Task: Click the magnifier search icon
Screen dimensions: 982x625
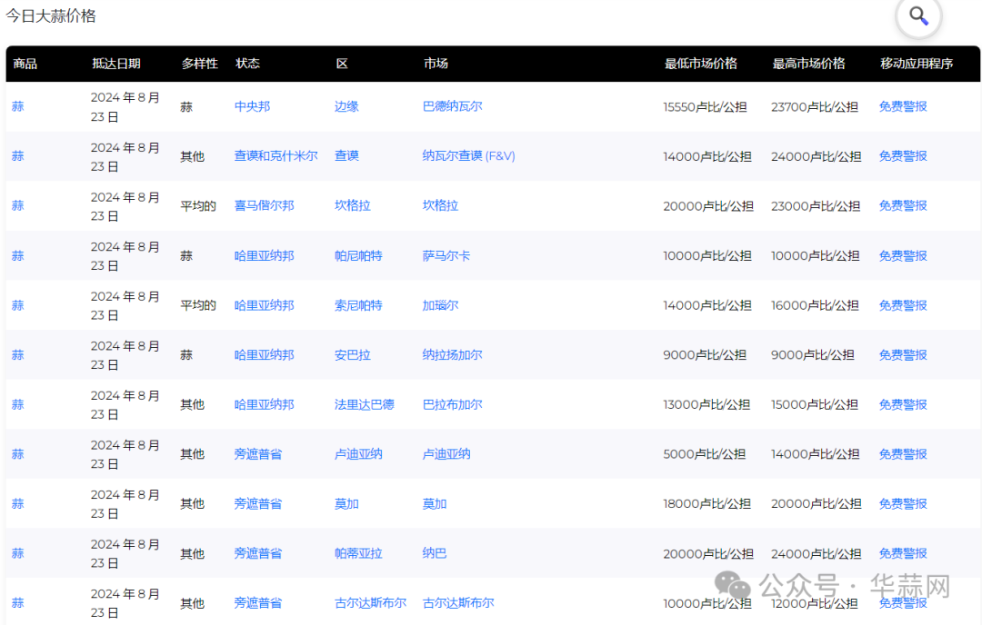Action: coord(918,15)
